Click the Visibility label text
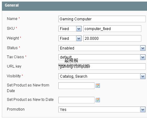The image size is (147, 125). (14, 76)
